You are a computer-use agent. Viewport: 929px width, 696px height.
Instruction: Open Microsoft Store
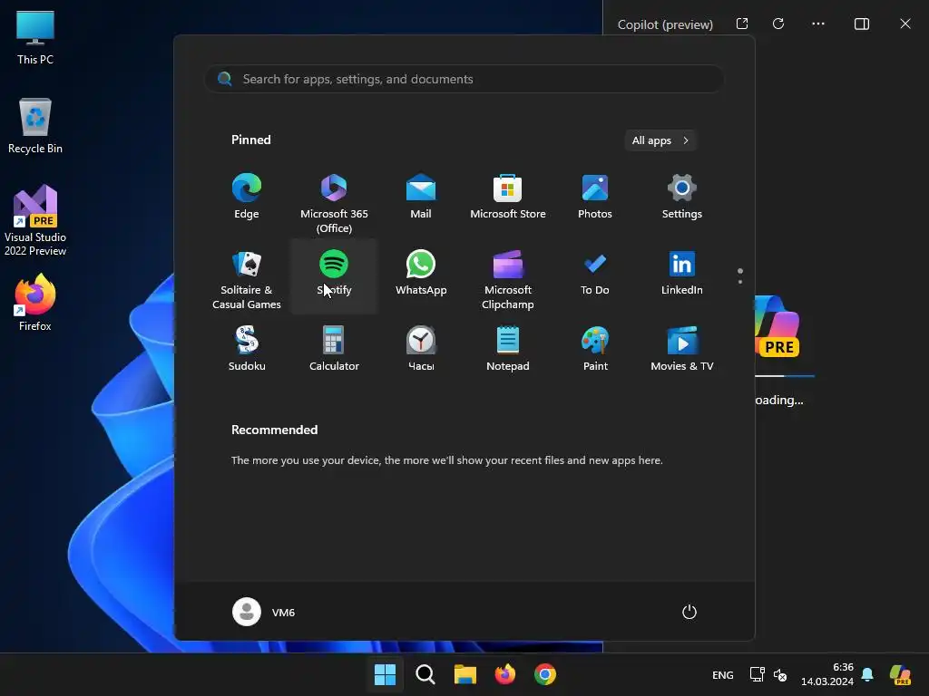508,198
